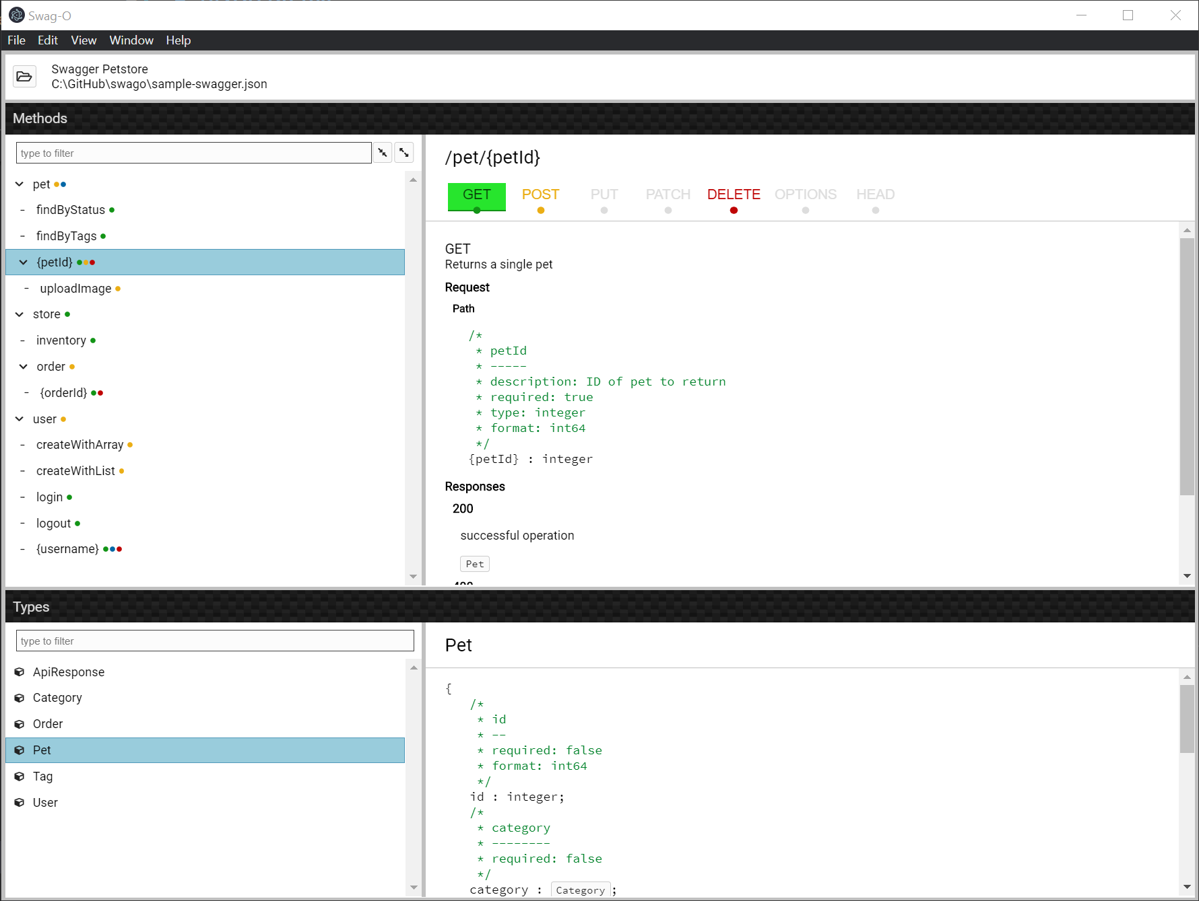Screen dimensions: 1199x901
Task: Select createWithList in methods tree
Action: point(76,471)
